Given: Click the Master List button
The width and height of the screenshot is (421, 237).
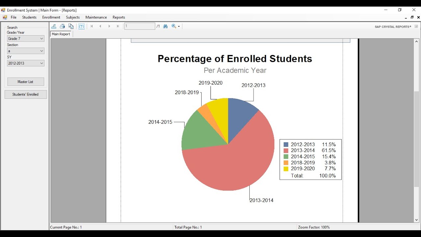Looking at the screenshot, I should coord(26,82).
